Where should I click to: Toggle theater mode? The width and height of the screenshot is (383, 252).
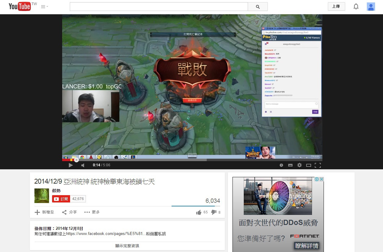pyautogui.click(x=309, y=165)
